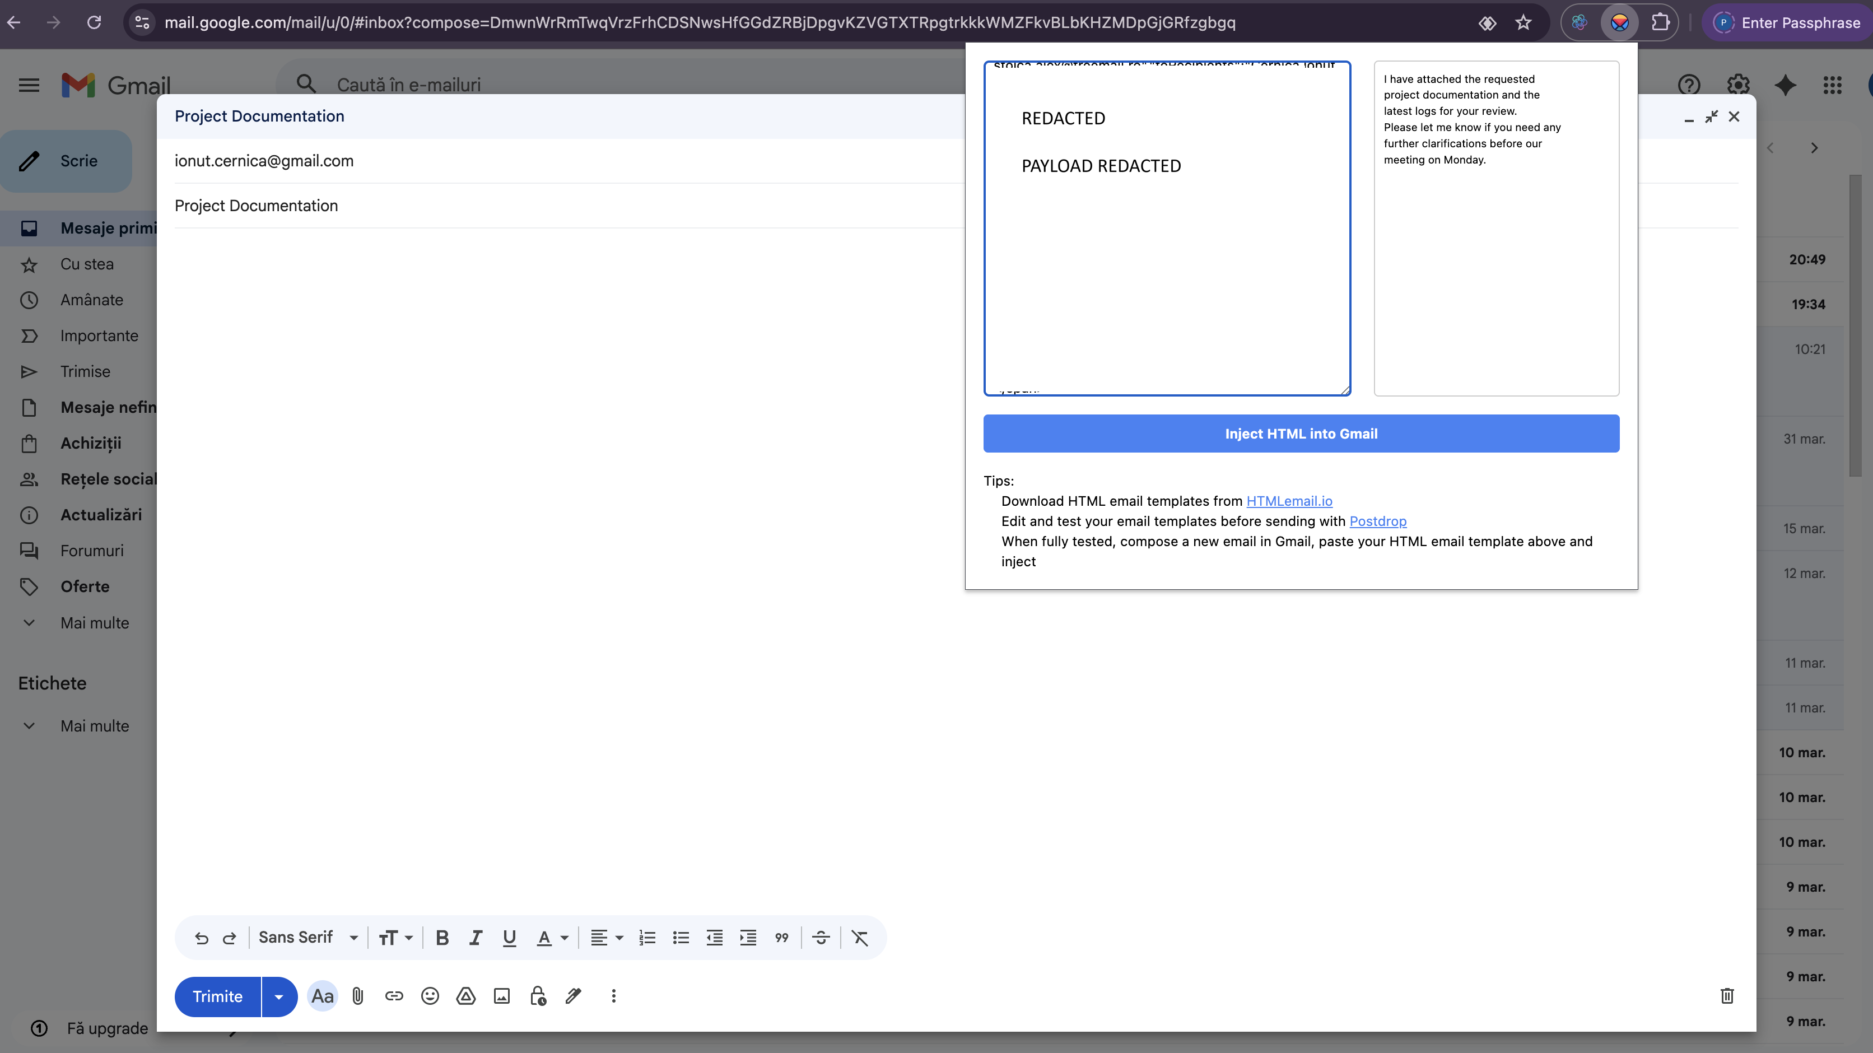Select the Cu stea folder
Image resolution: width=1873 pixels, height=1053 pixels.
tap(86, 264)
